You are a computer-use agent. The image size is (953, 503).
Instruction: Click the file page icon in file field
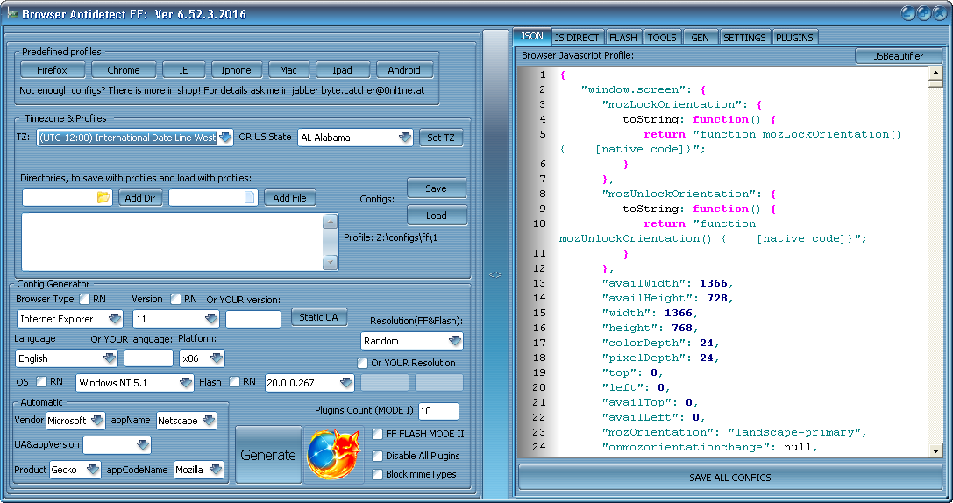[250, 198]
